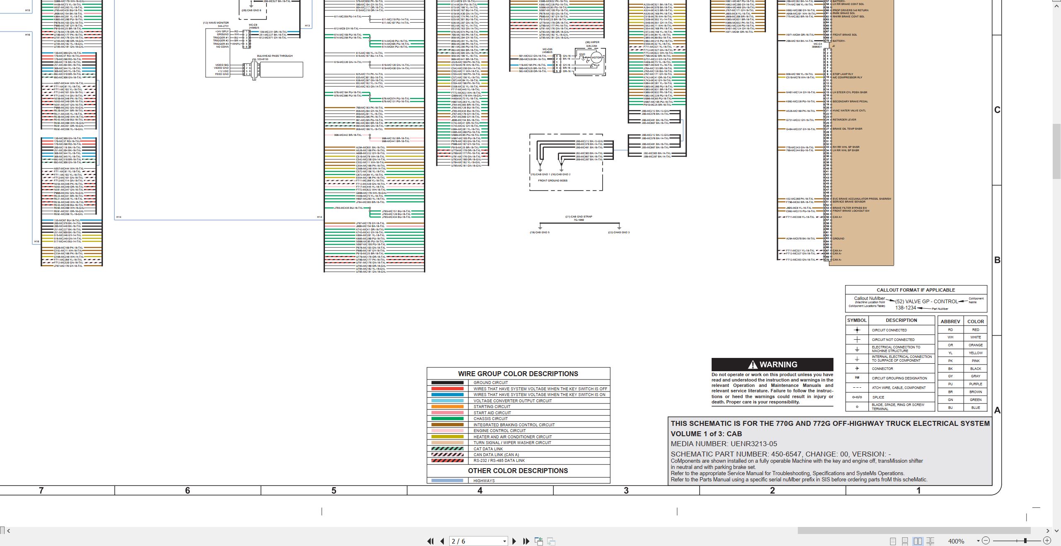Click the zoom slider handle
Screen dimensions: 1061x546
pyautogui.click(x=1025, y=541)
